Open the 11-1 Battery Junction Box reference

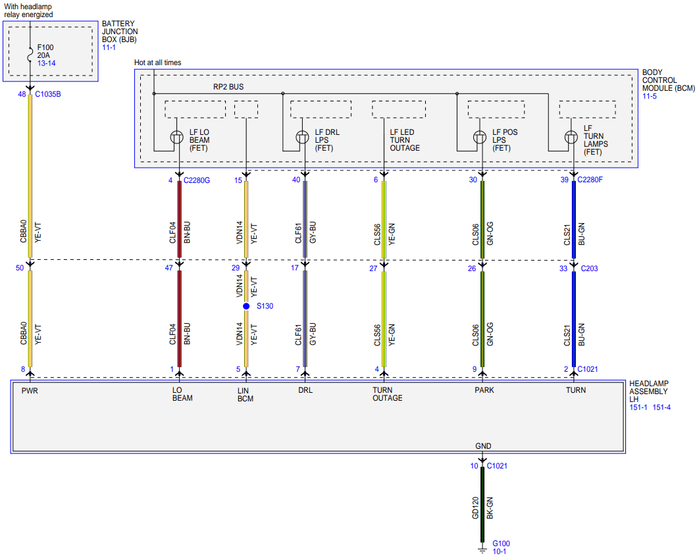[109, 47]
